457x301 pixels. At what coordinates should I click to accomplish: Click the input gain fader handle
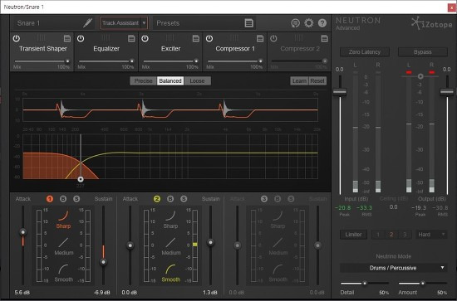click(340, 92)
